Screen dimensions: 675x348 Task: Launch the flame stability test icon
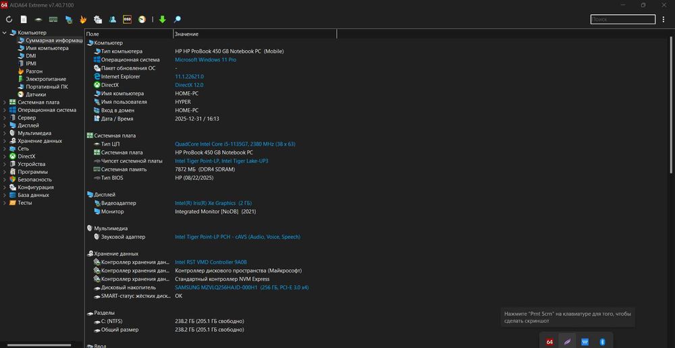[x=83, y=20]
